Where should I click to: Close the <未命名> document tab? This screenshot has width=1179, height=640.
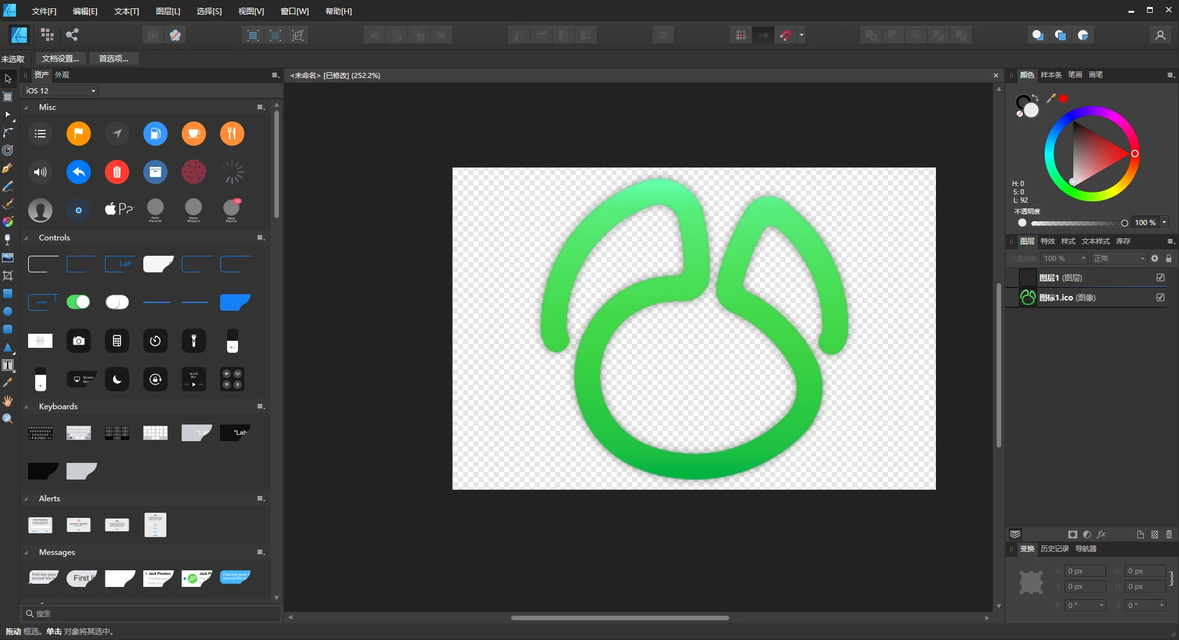click(995, 75)
